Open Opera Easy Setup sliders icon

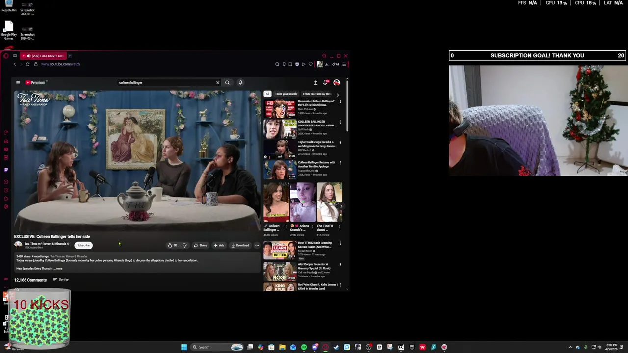click(x=344, y=64)
